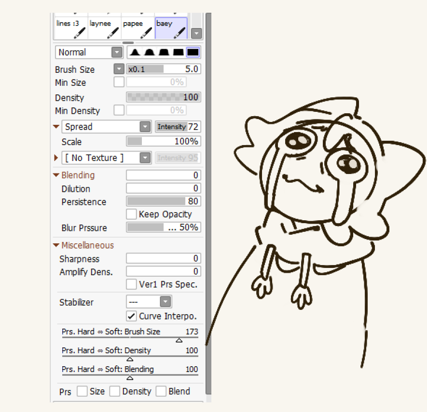Choose the sharpest triangular brush edge shape
The image size is (427, 412).
135,52
